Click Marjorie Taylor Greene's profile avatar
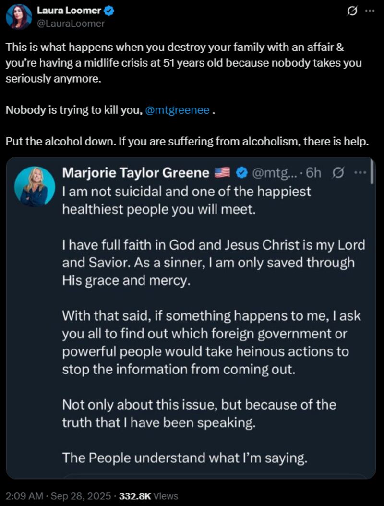The width and height of the screenshot is (384, 506). point(34,186)
